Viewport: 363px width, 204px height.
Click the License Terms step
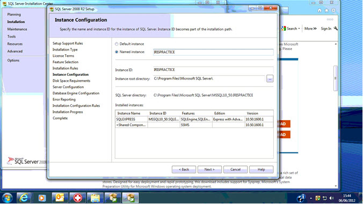[63, 56]
